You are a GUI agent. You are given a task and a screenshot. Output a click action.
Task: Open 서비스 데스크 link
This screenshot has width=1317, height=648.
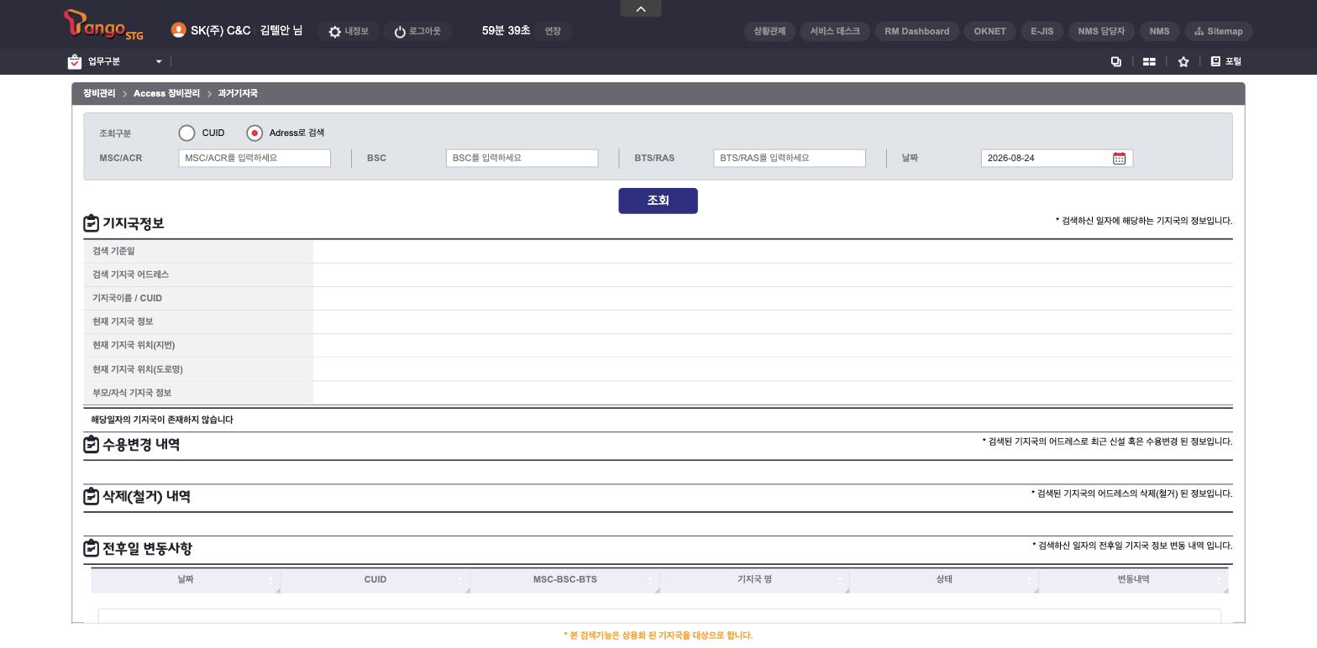coord(835,31)
